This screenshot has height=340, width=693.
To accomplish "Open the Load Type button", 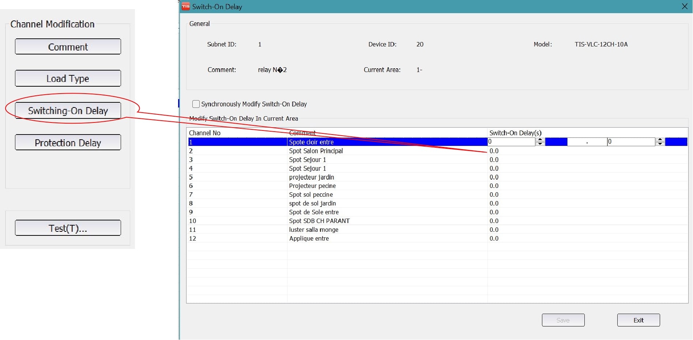I will click(68, 78).
